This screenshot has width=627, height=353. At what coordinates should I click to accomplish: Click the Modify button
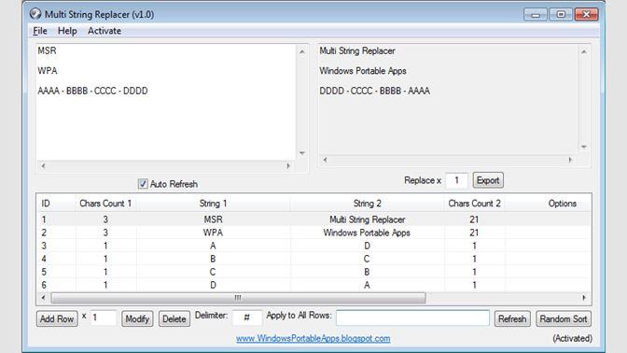pyautogui.click(x=137, y=319)
